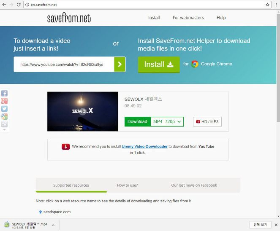Switch to the How to use? tab

click(127, 185)
